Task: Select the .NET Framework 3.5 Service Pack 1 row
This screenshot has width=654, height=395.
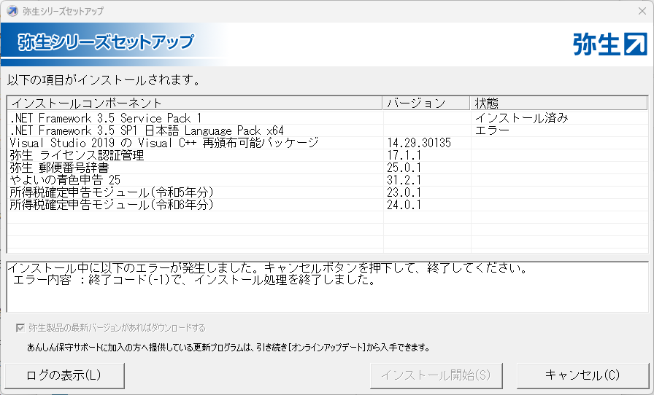Action: tap(328, 118)
